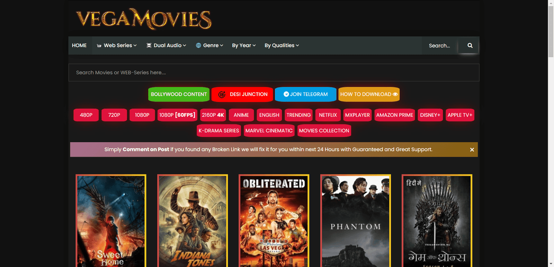554x267 pixels.
Task: Browse the MXPLAYER category
Action: (x=357, y=115)
